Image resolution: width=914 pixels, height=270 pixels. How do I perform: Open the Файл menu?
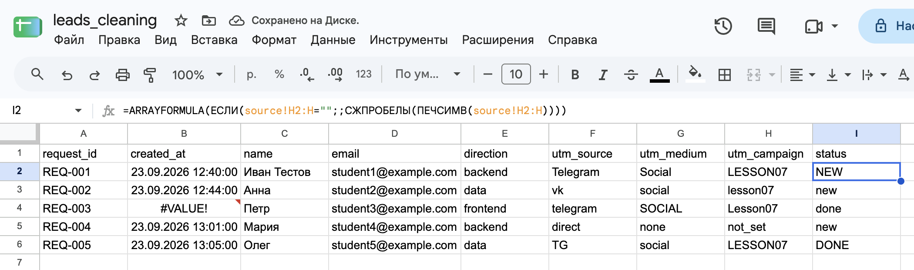coord(69,40)
